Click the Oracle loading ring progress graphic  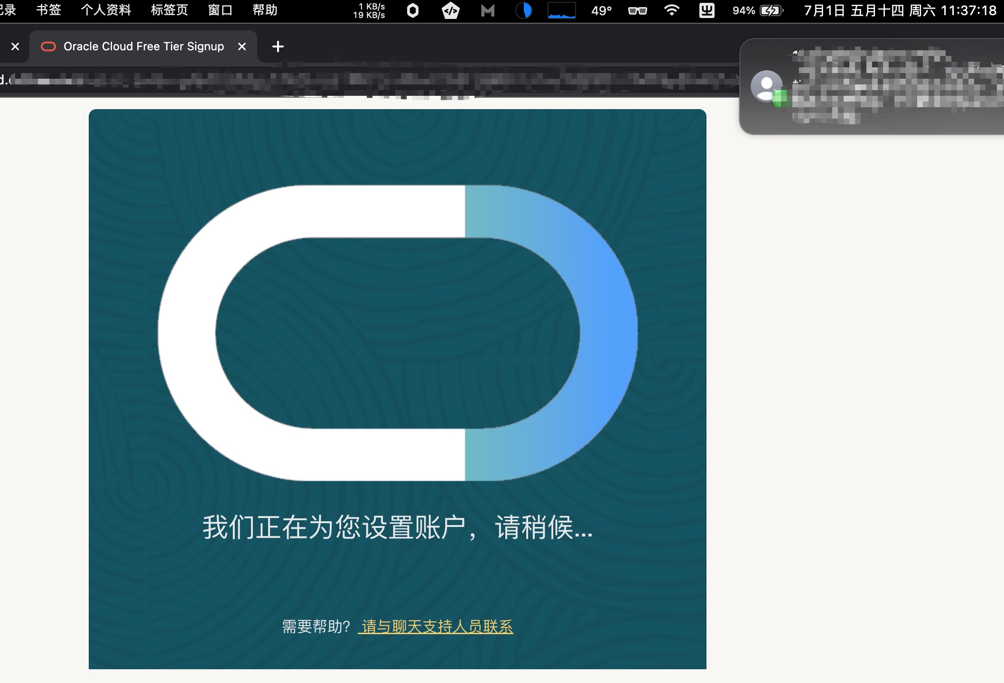(x=398, y=333)
